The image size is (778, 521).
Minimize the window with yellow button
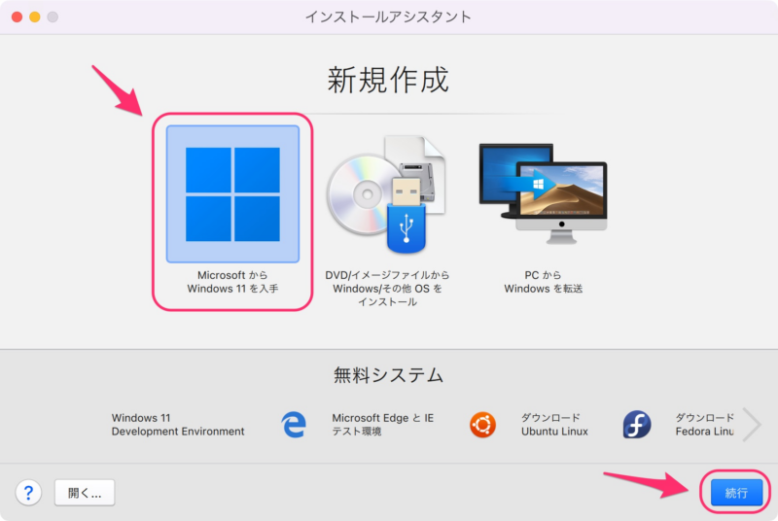click(35, 17)
